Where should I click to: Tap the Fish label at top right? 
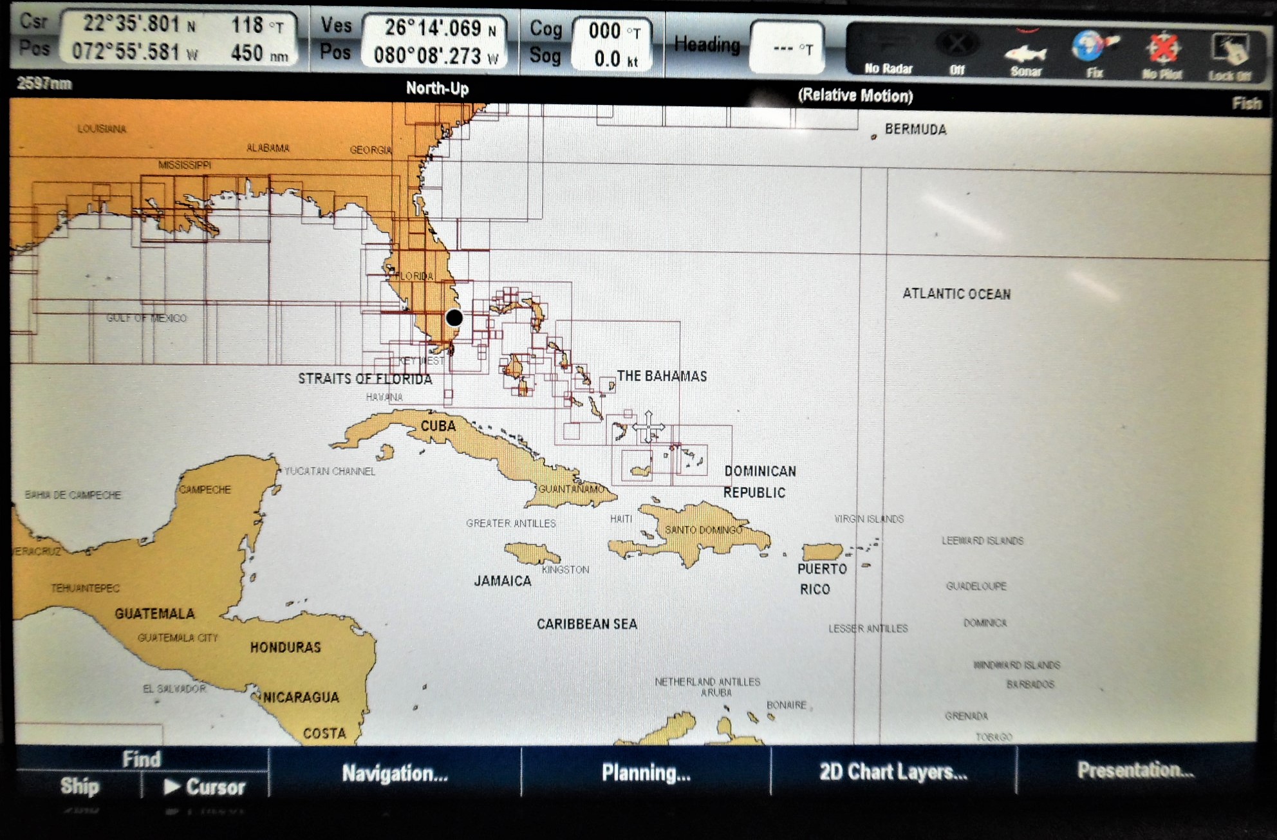click(1246, 104)
